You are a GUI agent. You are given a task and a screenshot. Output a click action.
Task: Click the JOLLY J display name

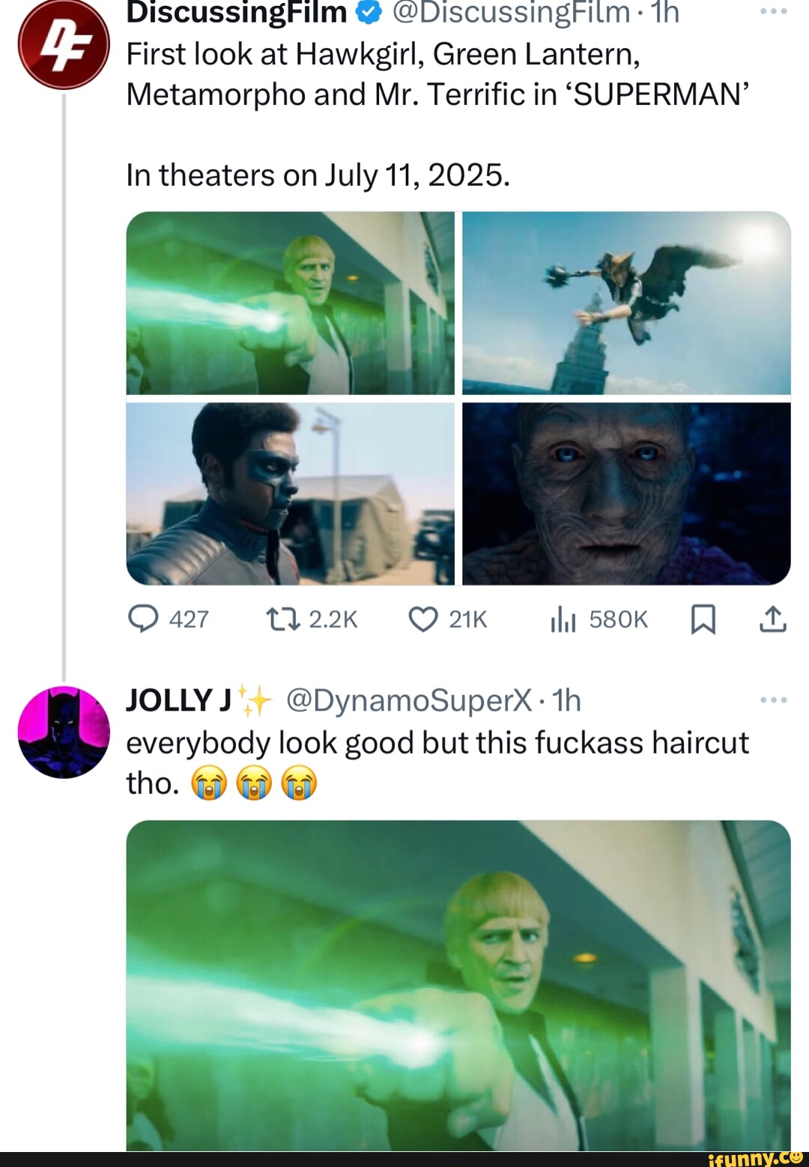(x=178, y=700)
